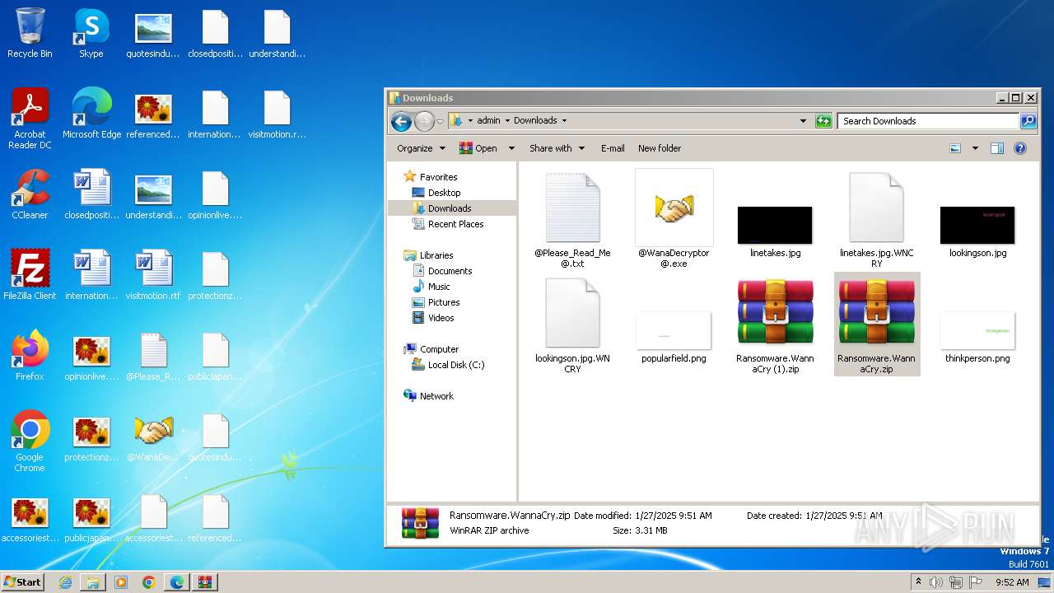Expand the chevron after Downloads in the address bar
1054x593 pixels.
[564, 120]
